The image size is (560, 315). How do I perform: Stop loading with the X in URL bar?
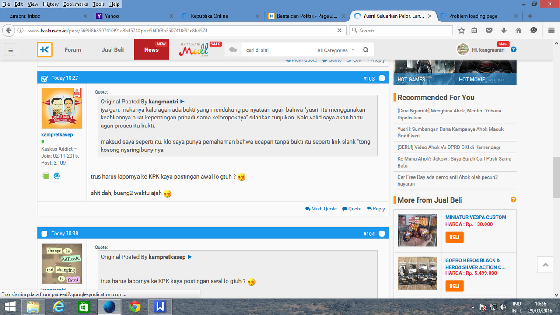339,31
